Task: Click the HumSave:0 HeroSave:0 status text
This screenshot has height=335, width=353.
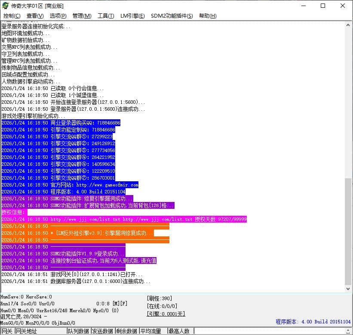Action: pyautogui.click(x=26, y=297)
